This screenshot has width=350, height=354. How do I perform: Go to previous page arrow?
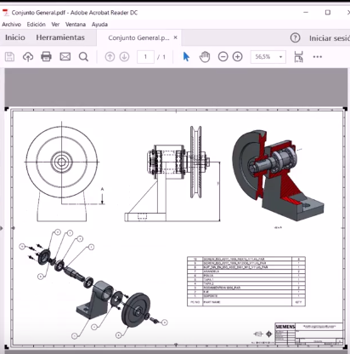pos(110,57)
